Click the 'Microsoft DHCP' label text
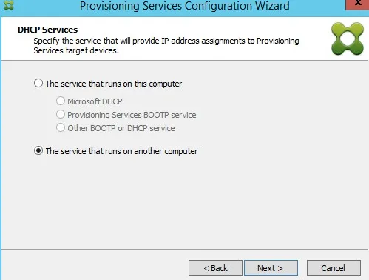This screenshot has width=369, height=280. (x=95, y=101)
